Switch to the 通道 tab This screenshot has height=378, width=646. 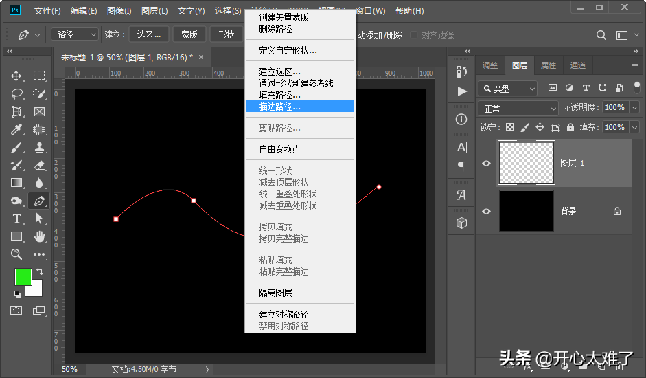click(578, 65)
